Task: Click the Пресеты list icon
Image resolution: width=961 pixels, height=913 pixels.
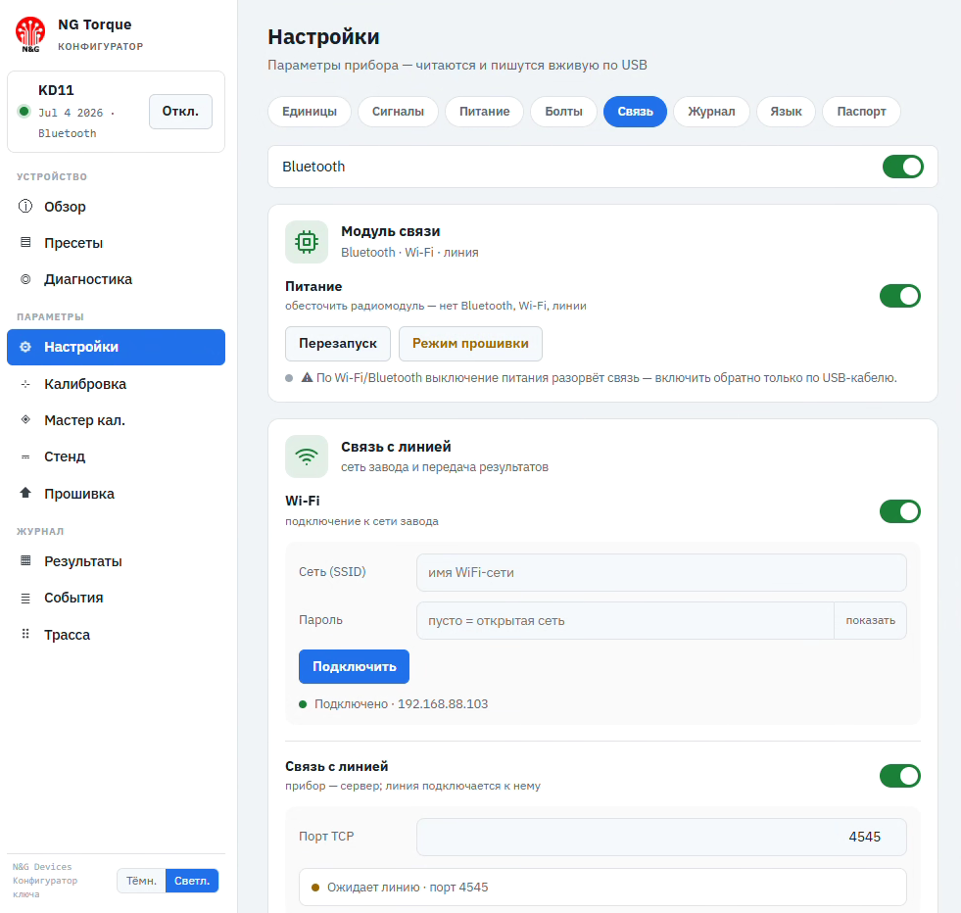Action: coord(25,242)
